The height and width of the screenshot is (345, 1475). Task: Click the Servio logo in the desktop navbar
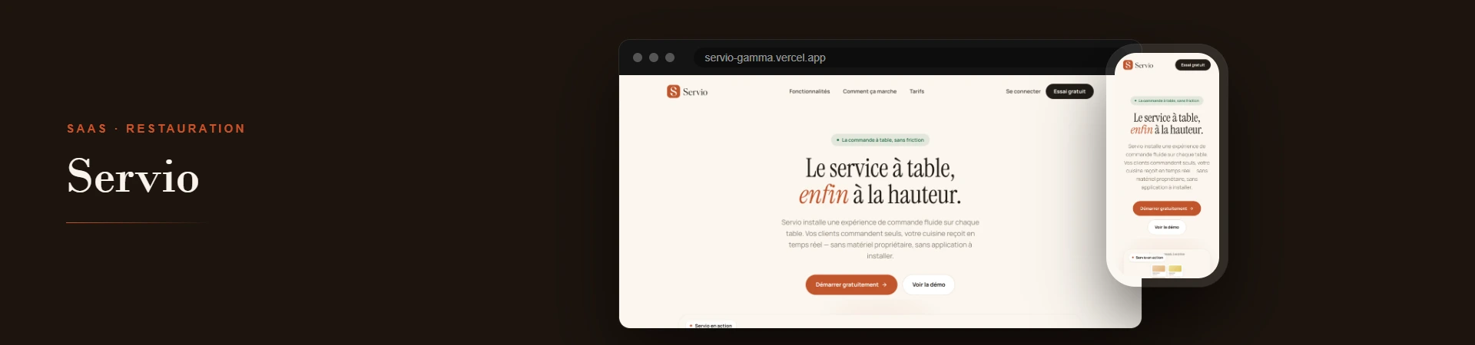pos(688,91)
